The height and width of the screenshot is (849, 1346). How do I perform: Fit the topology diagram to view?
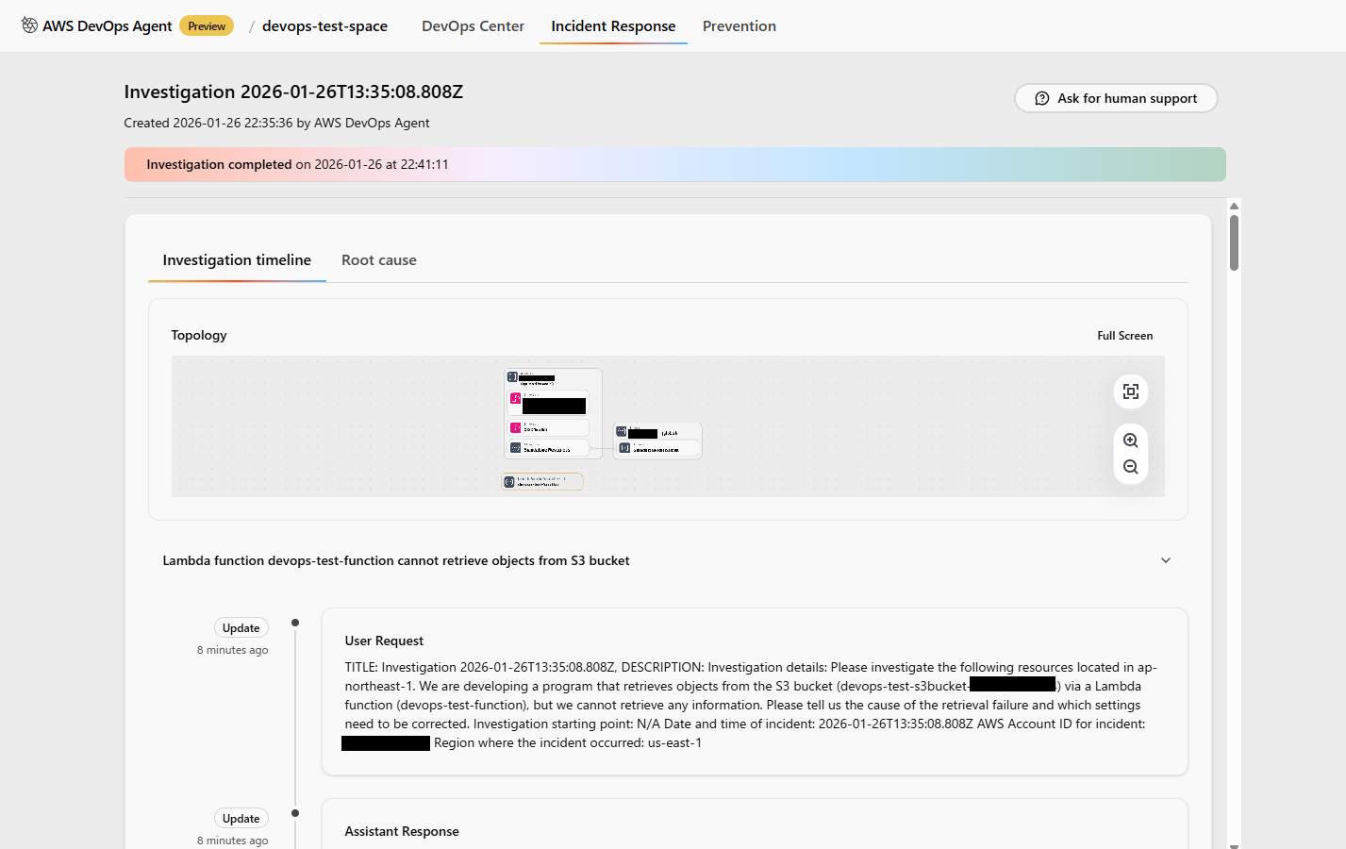tap(1130, 391)
